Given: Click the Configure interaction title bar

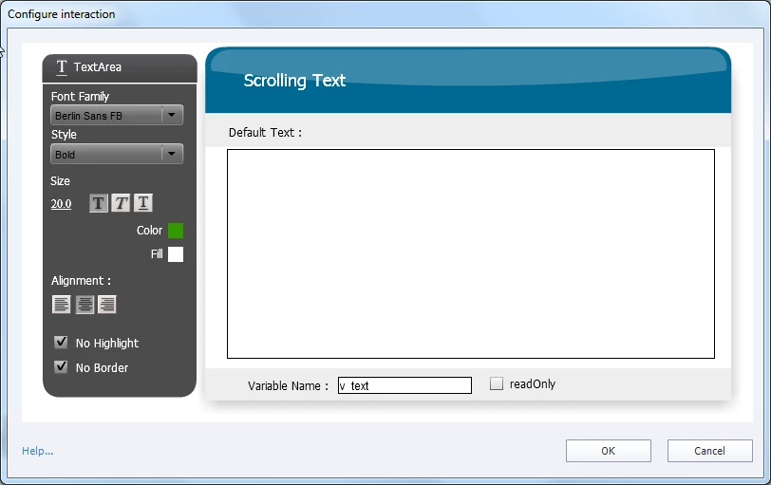Looking at the screenshot, I should click(385, 13).
